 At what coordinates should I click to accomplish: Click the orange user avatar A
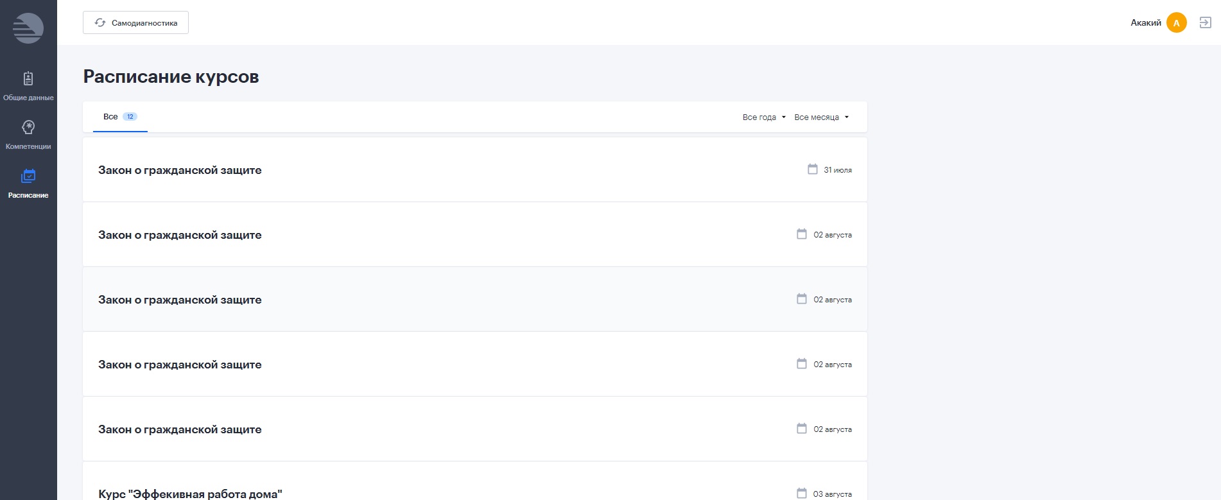click(x=1177, y=22)
